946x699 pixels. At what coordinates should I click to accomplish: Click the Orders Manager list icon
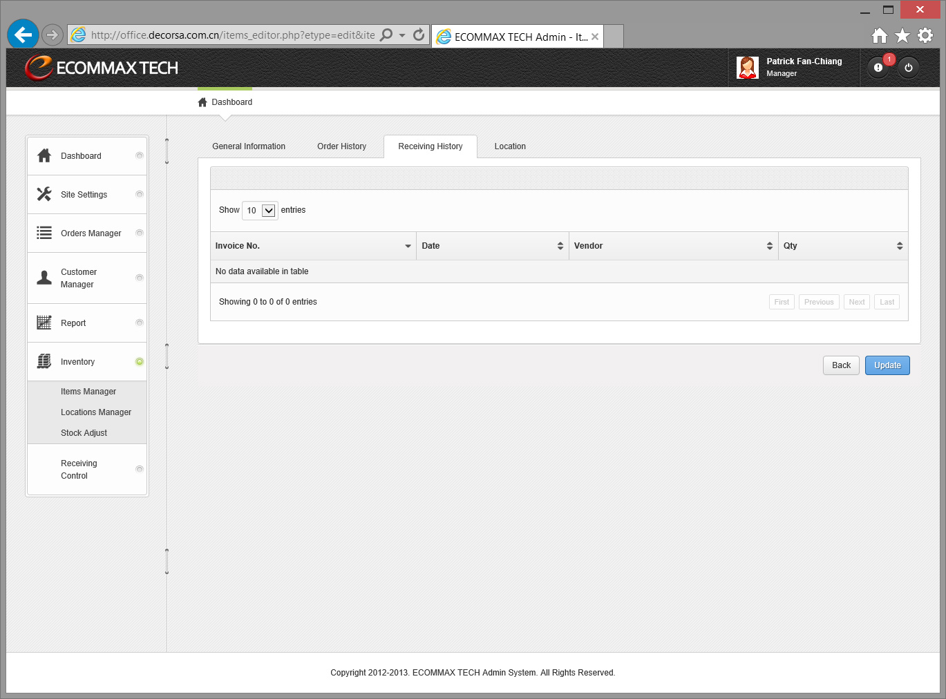pos(44,233)
